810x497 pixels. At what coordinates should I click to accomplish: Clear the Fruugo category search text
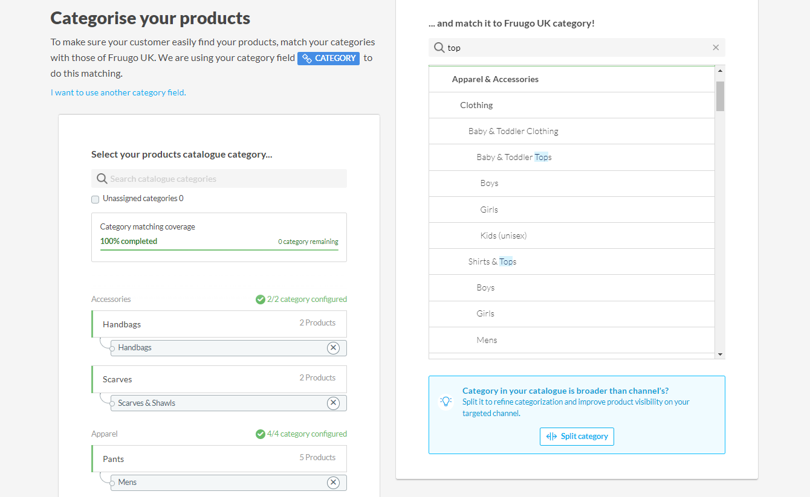pyautogui.click(x=716, y=48)
